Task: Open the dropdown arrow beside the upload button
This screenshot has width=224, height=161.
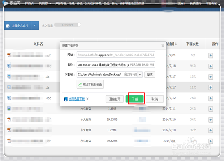Action: 35,25
